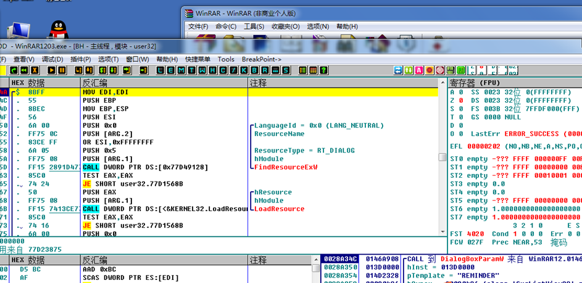Viewport: 582px width, 283px height.
Task: Open 文件(F) menu in WinRAR window
Action: [198, 26]
